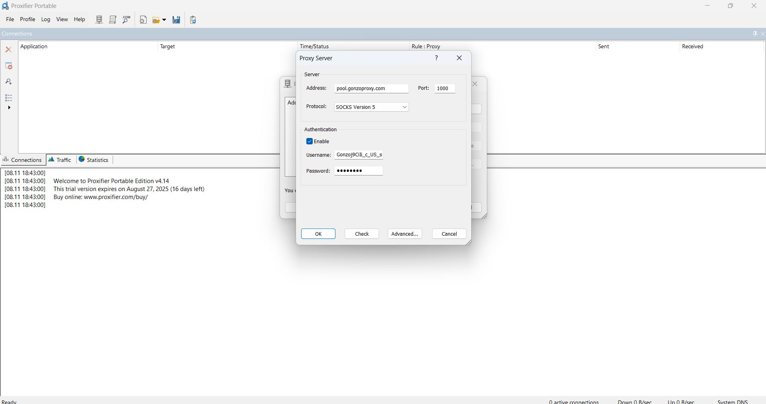Click the Sent column header
Viewport: 766px width, 404px height.
[638, 46]
